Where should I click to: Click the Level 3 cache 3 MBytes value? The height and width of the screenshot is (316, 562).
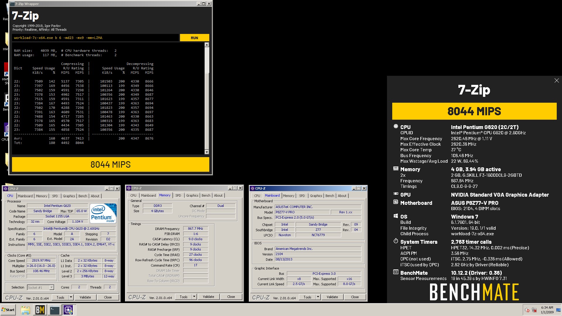[x=88, y=276]
